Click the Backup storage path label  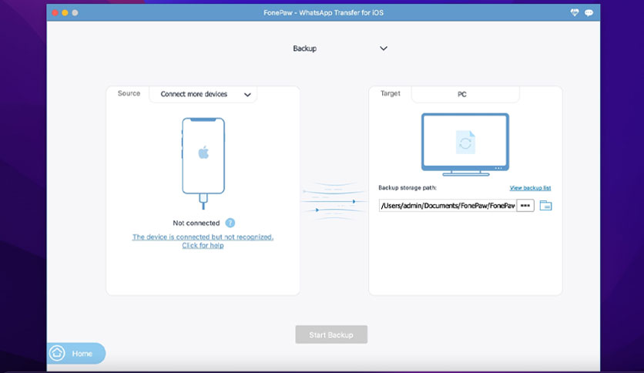pos(408,188)
